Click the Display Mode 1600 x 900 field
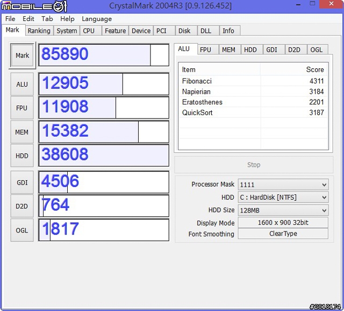 (283, 222)
